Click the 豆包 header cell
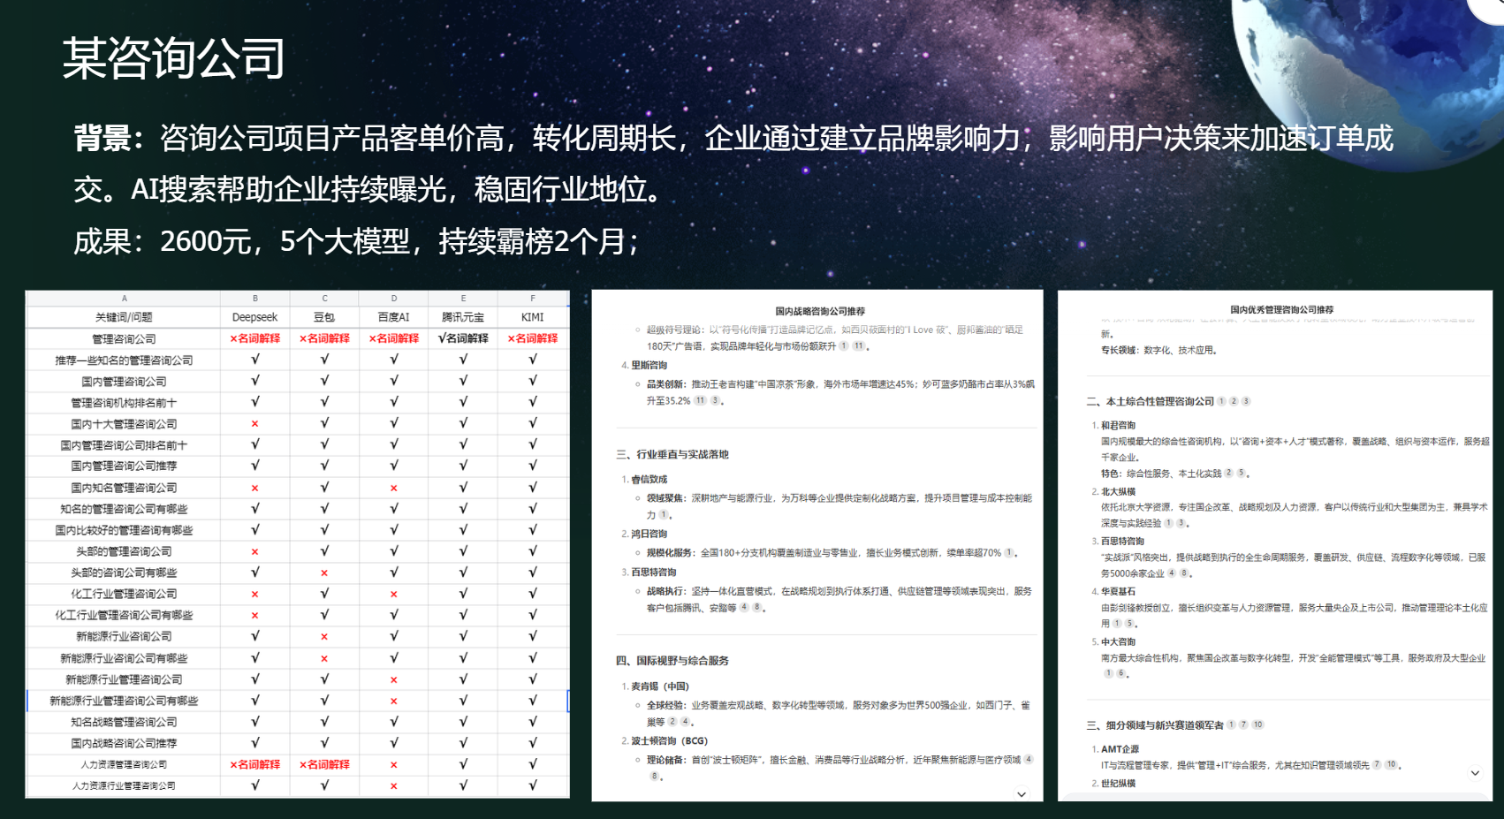Screen dimensions: 1504x819 [324, 317]
